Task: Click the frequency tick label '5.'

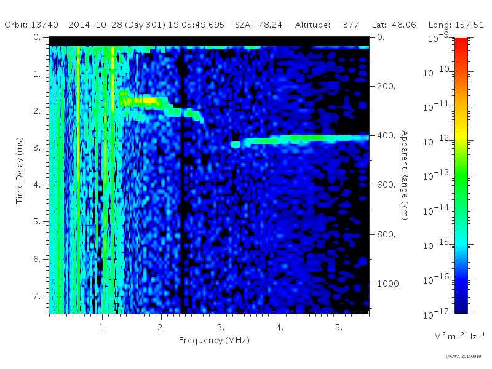Action: 339,327
